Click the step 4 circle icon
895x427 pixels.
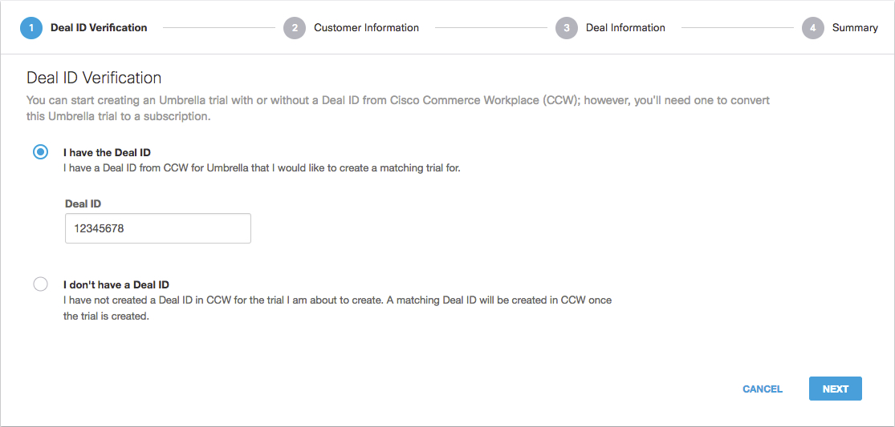tap(813, 28)
